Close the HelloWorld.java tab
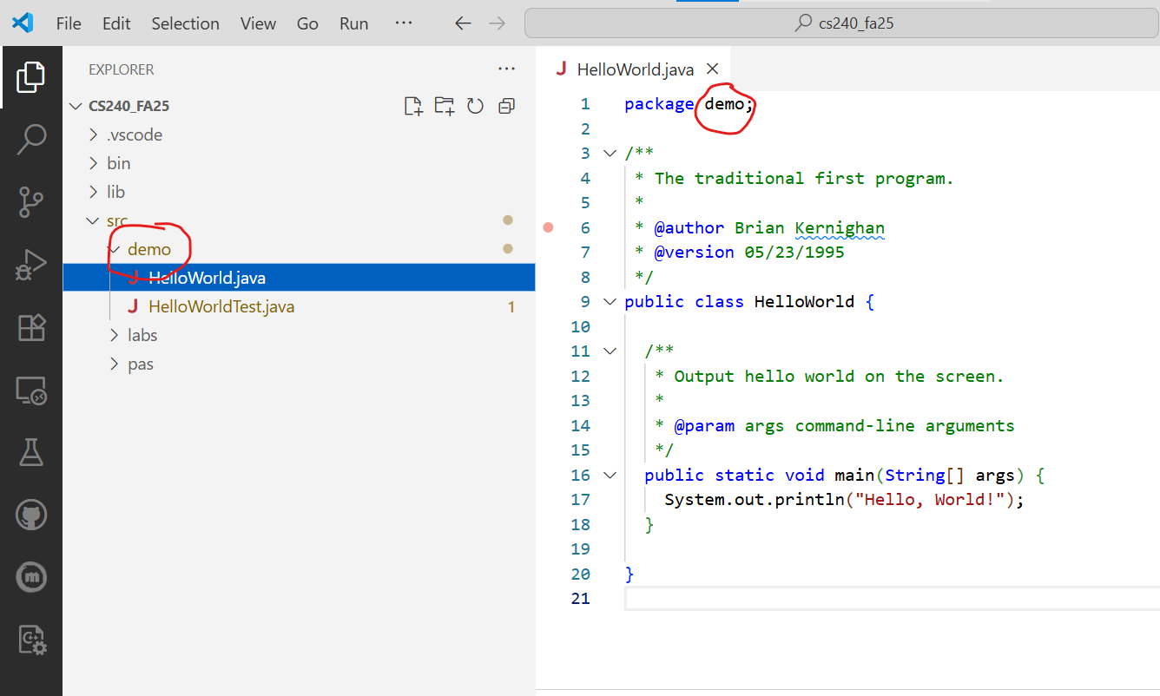Image resolution: width=1160 pixels, height=696 pixels. (712, 69)
